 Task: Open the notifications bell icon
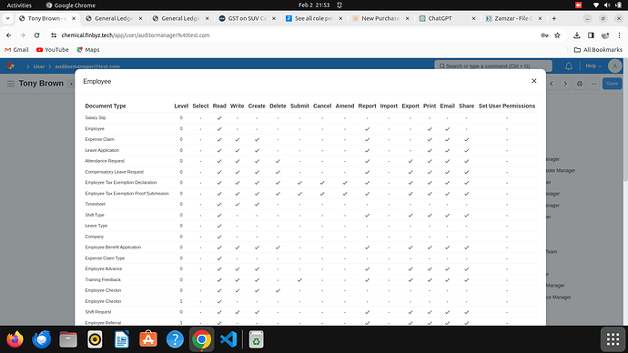[569, 66]
